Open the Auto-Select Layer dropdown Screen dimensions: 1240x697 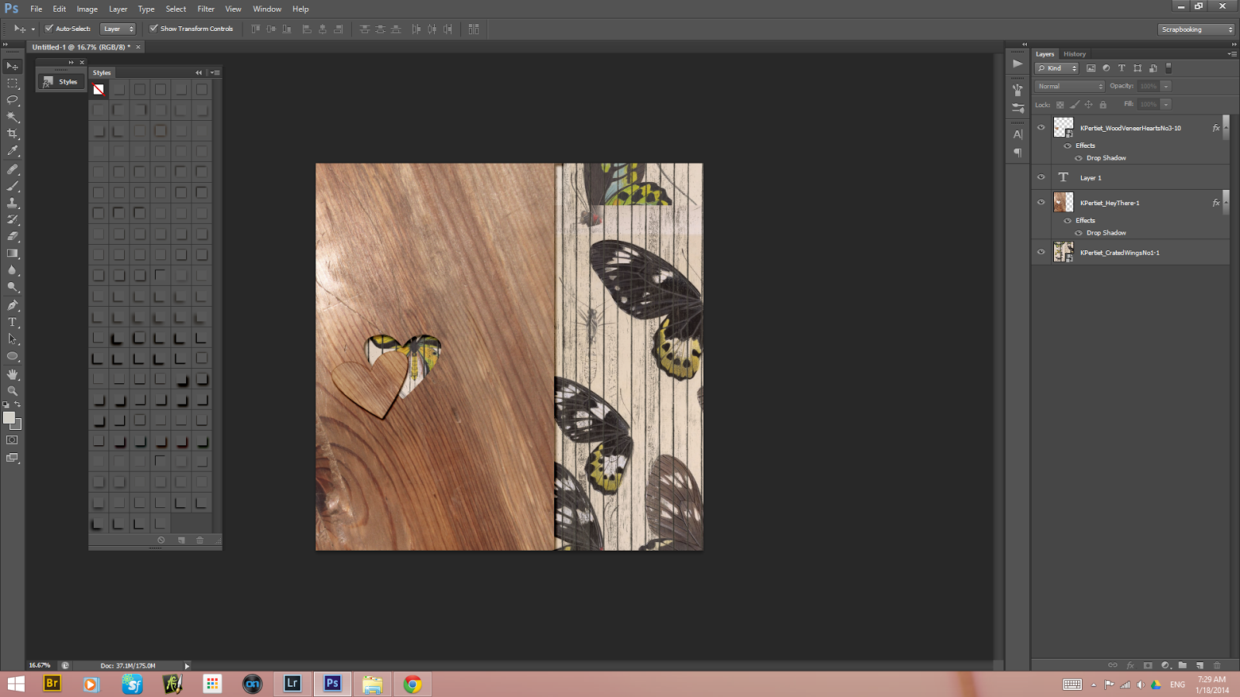point(118,29)
